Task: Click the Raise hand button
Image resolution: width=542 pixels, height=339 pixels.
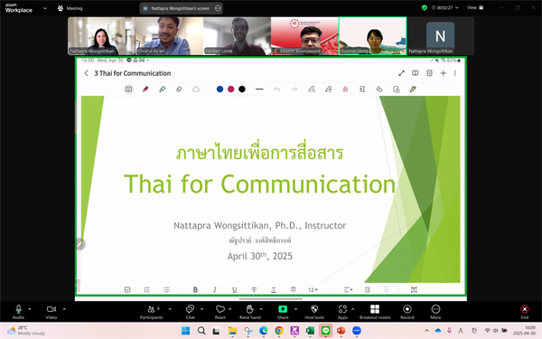Action: 250,312
